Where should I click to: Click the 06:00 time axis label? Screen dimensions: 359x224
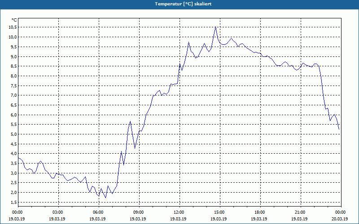(x=99, y=212)
